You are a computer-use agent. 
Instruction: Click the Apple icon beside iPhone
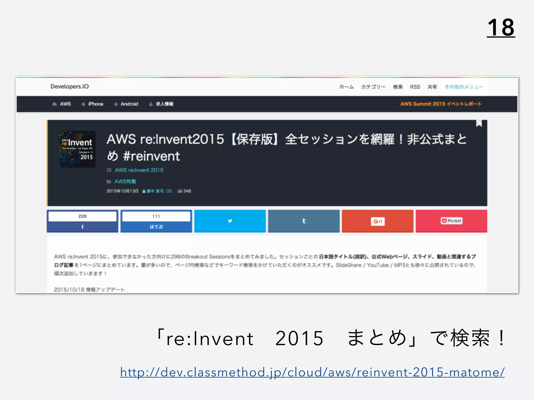point(83,104)
